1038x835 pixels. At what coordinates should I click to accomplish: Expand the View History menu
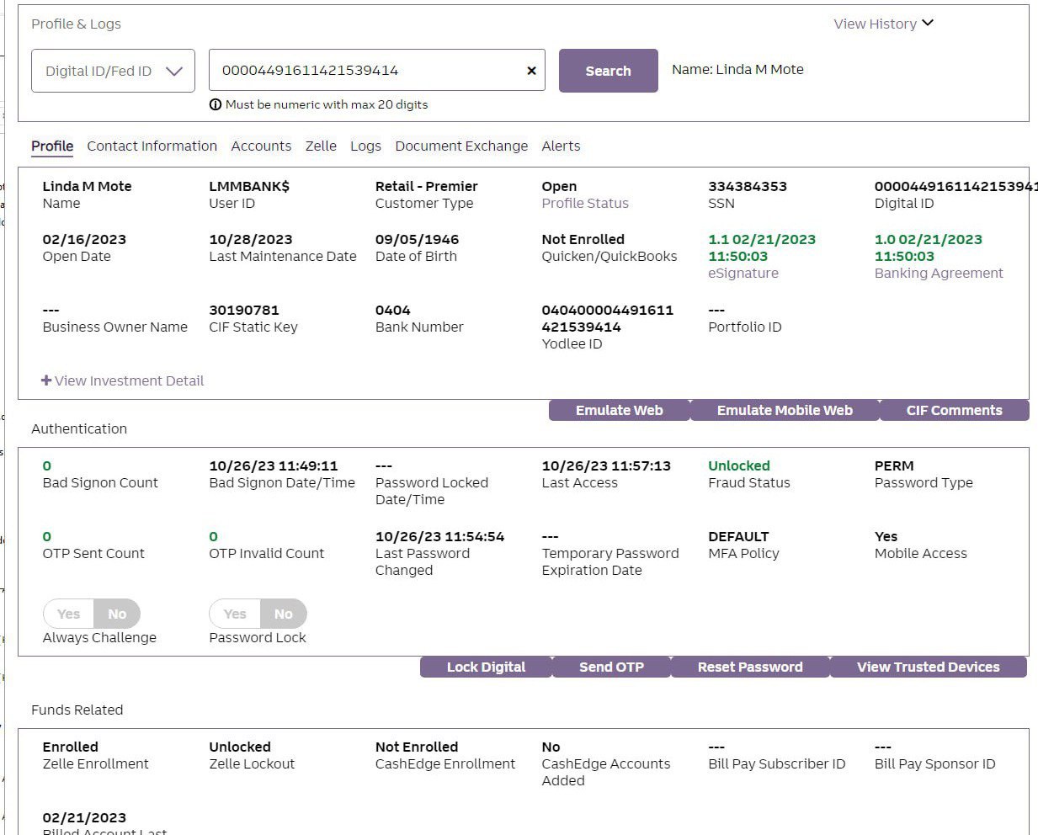click(x=883, y=24)
